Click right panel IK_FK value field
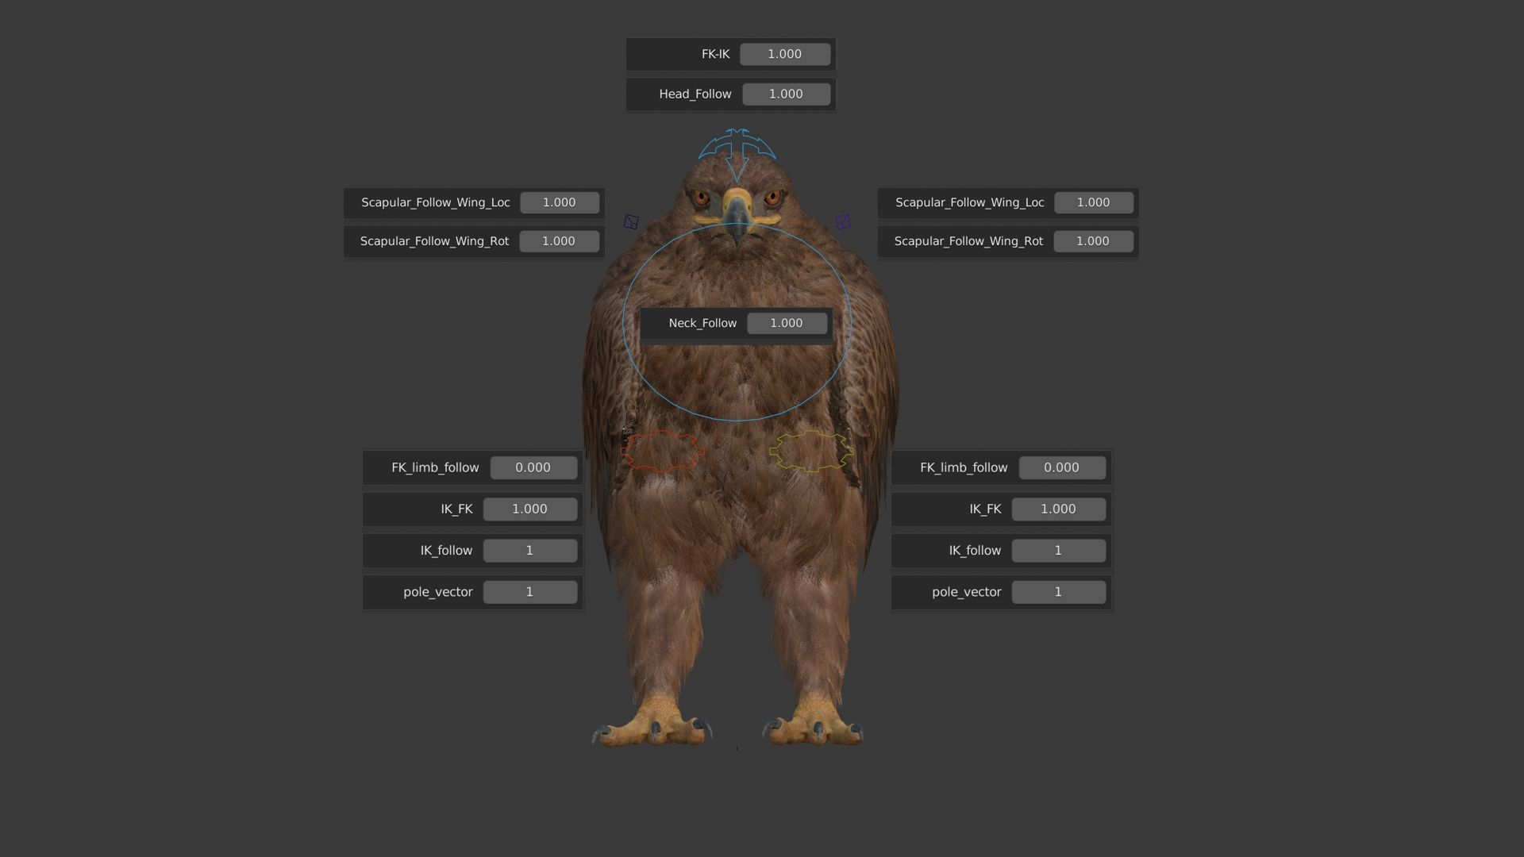This screenshot has width=1524, height=857. click(1058, 509)
